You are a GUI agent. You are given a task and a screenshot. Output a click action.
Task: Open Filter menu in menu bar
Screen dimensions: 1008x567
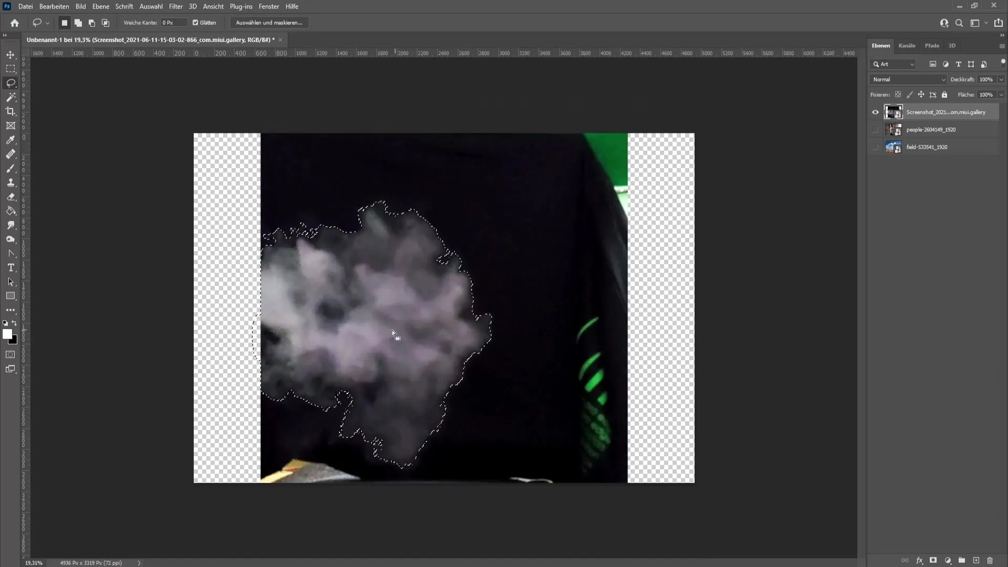(x=175, y=6)
